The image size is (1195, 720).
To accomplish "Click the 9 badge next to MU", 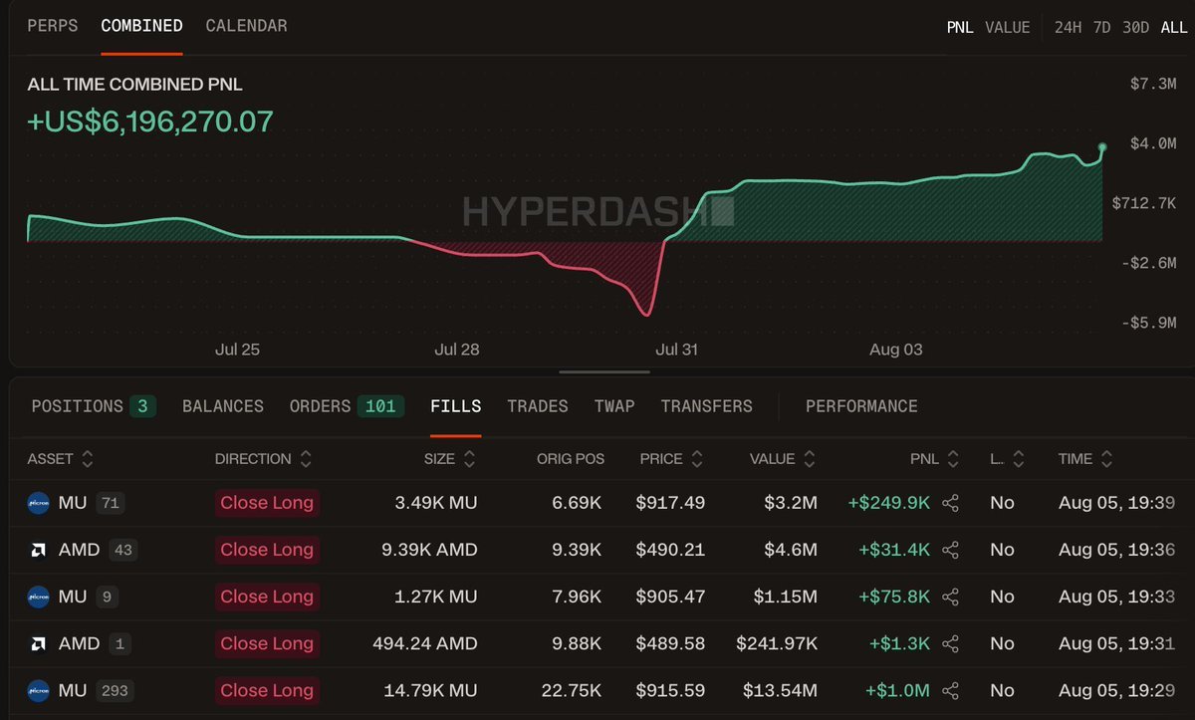I will coord(106,597).
